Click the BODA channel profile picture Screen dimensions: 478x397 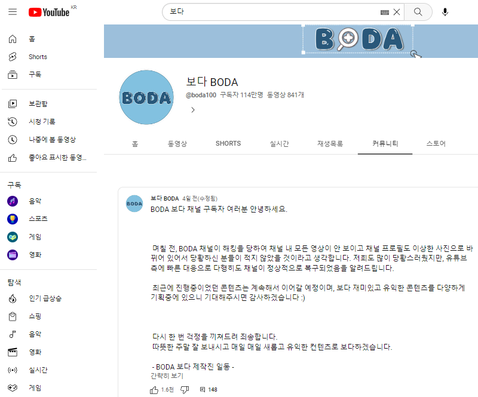pos(146,97)
